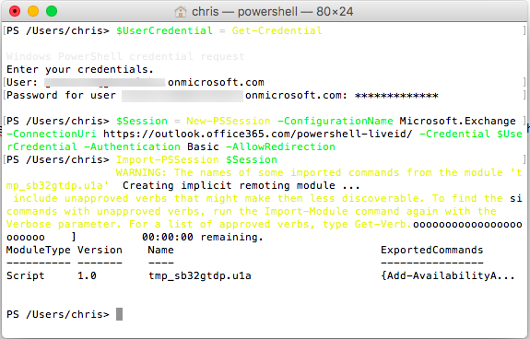This screenshot has width=530, height=339.
Task: Click '{Add-AvailabilityA...' exported commands value
Action: [x=448, y=275]
